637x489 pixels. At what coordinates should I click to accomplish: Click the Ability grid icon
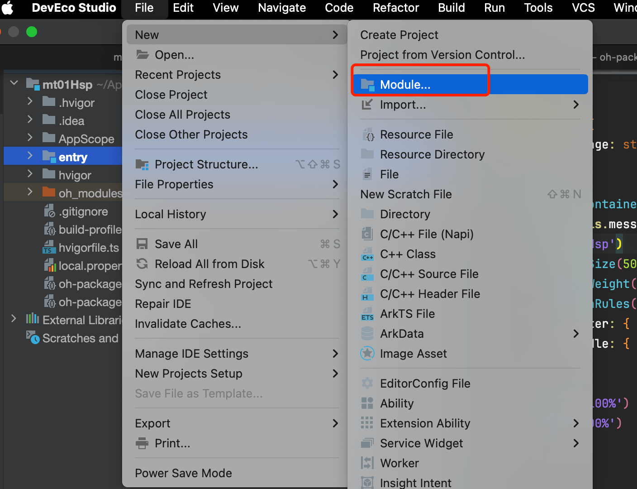point(367,403)
